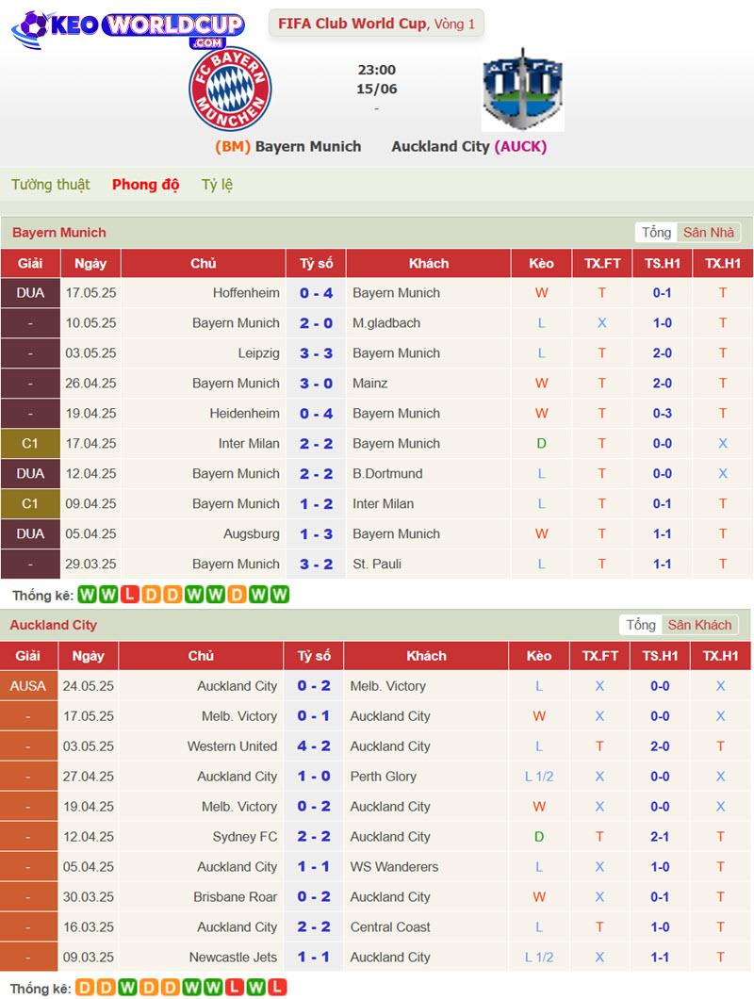Select Tổng in the Auckland City section
Viewport: 754px width, 999px height.
pyautogui.click(x=641, y=625)
